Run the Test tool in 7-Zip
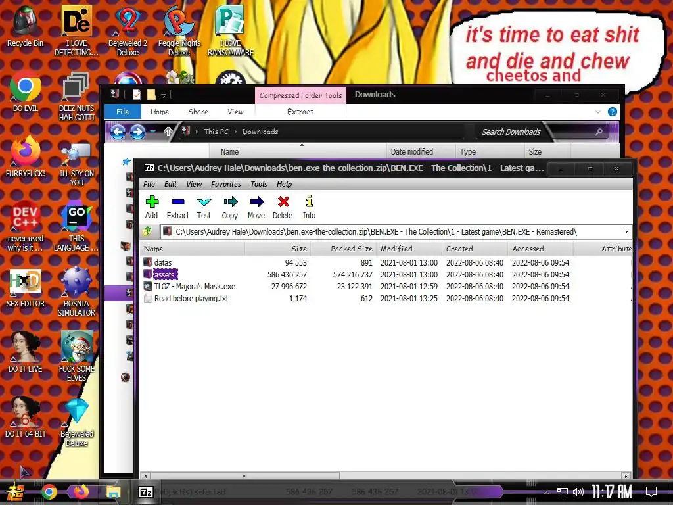 (204, 207)
